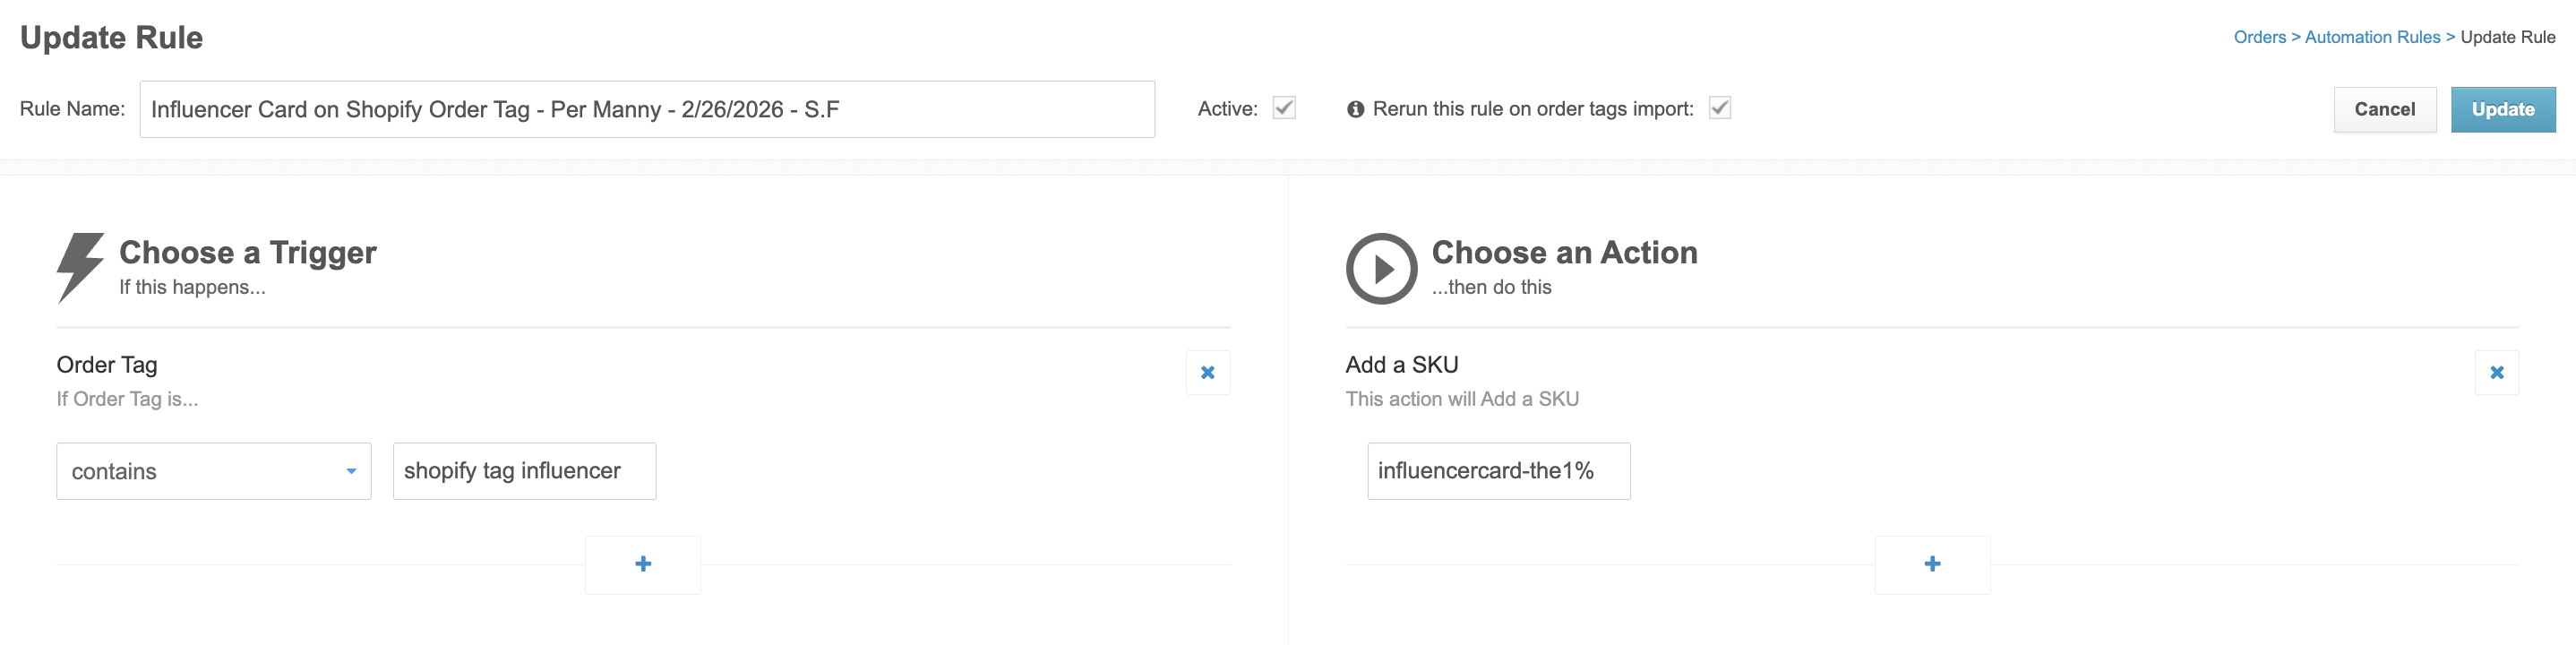Click the lightning bolt trigger icon
The width and height of the screenshot is (2576, 645).
[80, 267]
